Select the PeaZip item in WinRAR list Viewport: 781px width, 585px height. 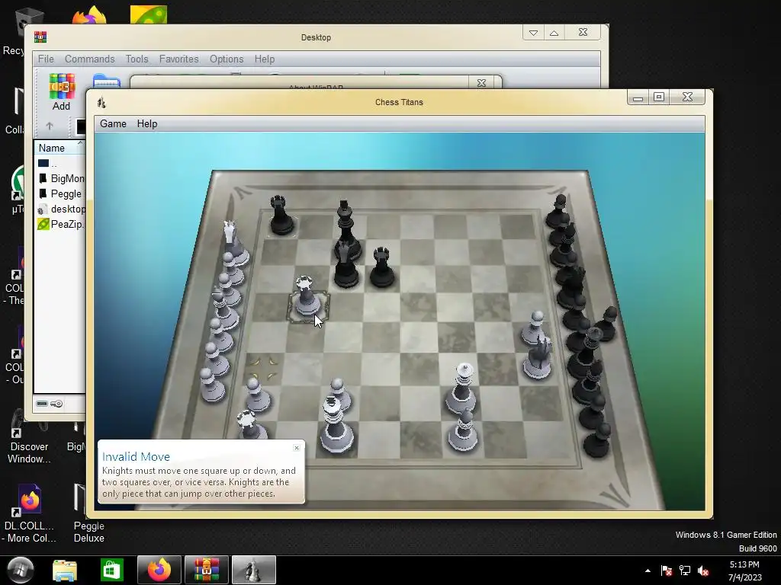click(x=59, y=225)
